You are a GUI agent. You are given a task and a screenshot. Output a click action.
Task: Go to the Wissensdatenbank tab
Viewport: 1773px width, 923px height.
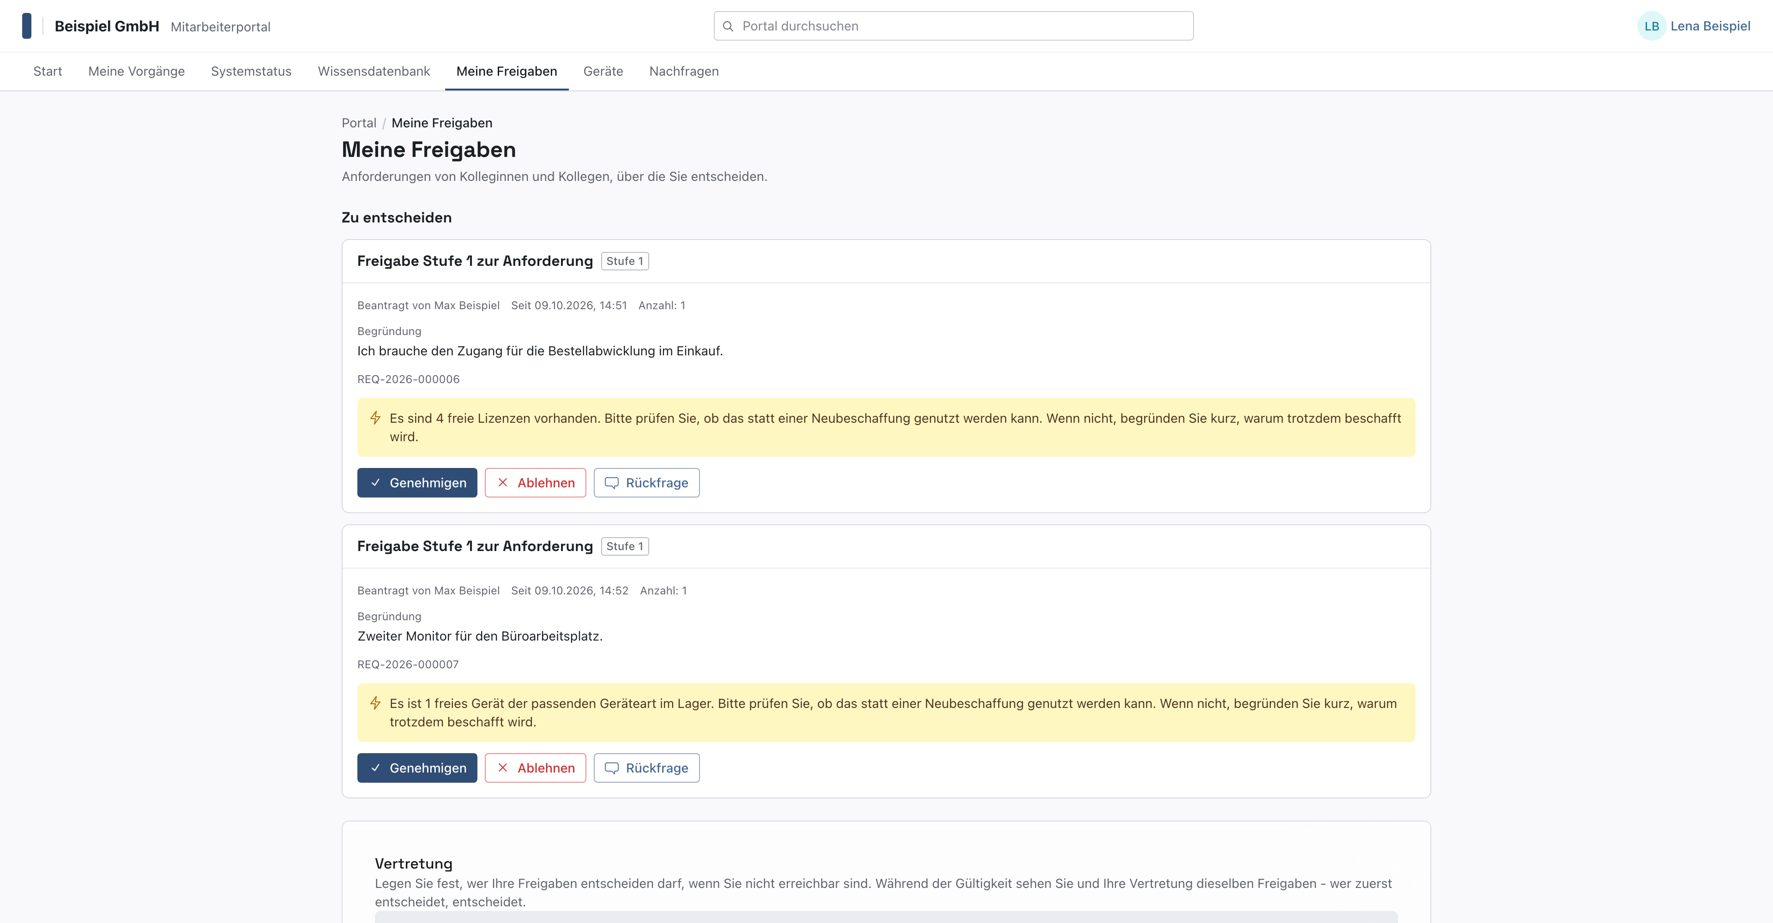[x=374, y=72]
